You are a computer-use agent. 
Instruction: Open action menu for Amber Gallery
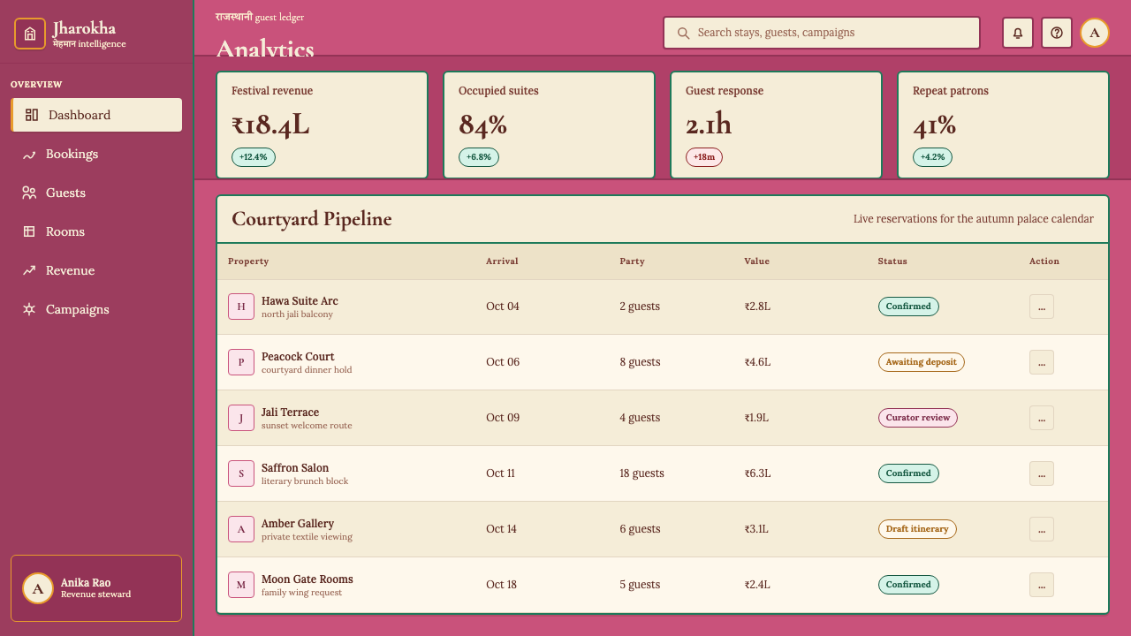(1042, 529)
